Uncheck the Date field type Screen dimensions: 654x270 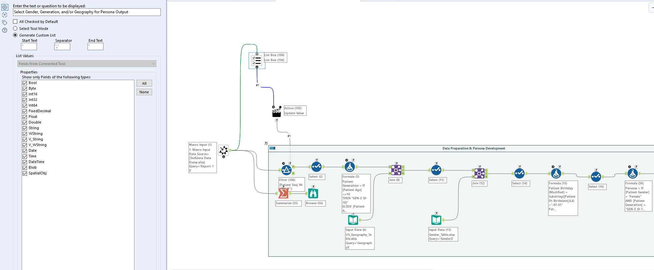tap(25, 151)
